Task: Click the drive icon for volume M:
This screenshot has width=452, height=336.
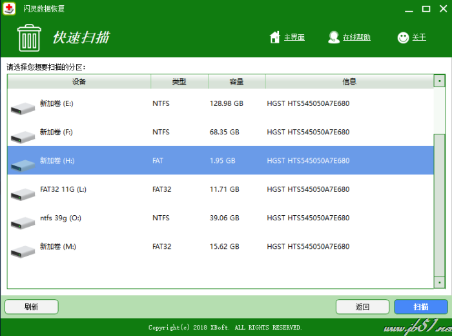Action: [23, 251]
